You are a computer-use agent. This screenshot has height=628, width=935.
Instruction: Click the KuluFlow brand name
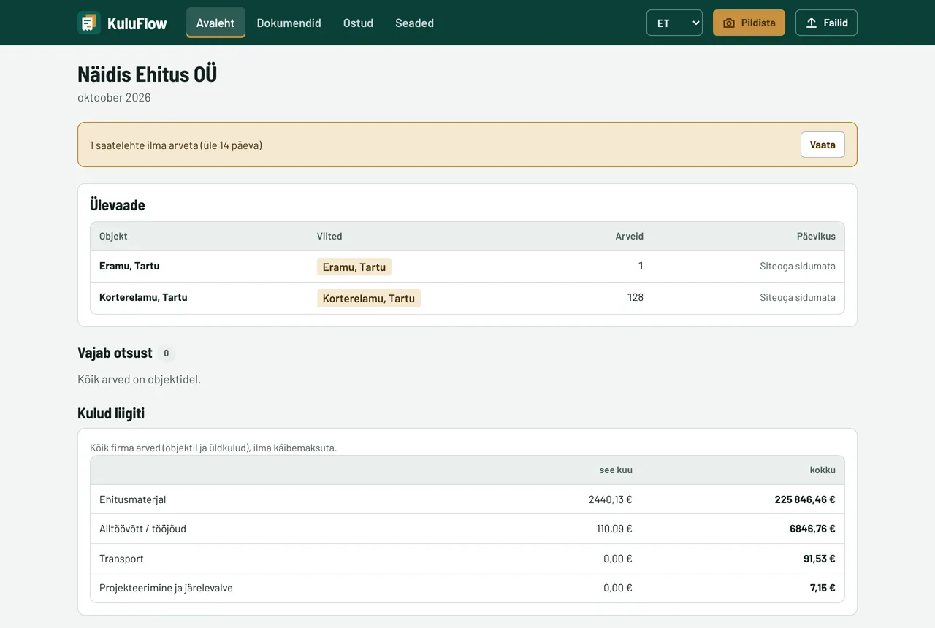pos(137,23)
